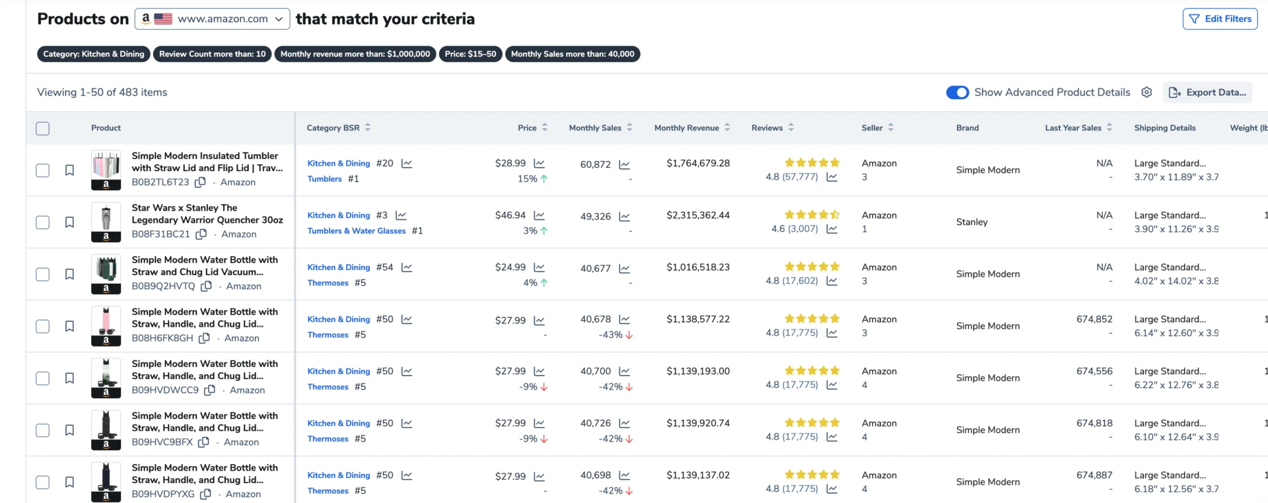Tick checkbox for product B08H6FK8GH
The height and width of the screenshot is (503, 1268).
point(43,326)
